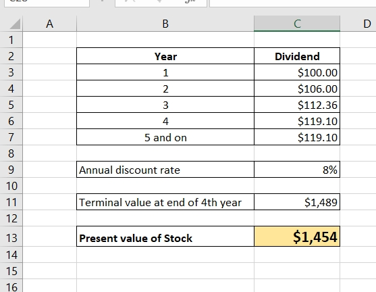
Task: Select the $119.10 dividend for '5 and on'
Action: point(297,137)
